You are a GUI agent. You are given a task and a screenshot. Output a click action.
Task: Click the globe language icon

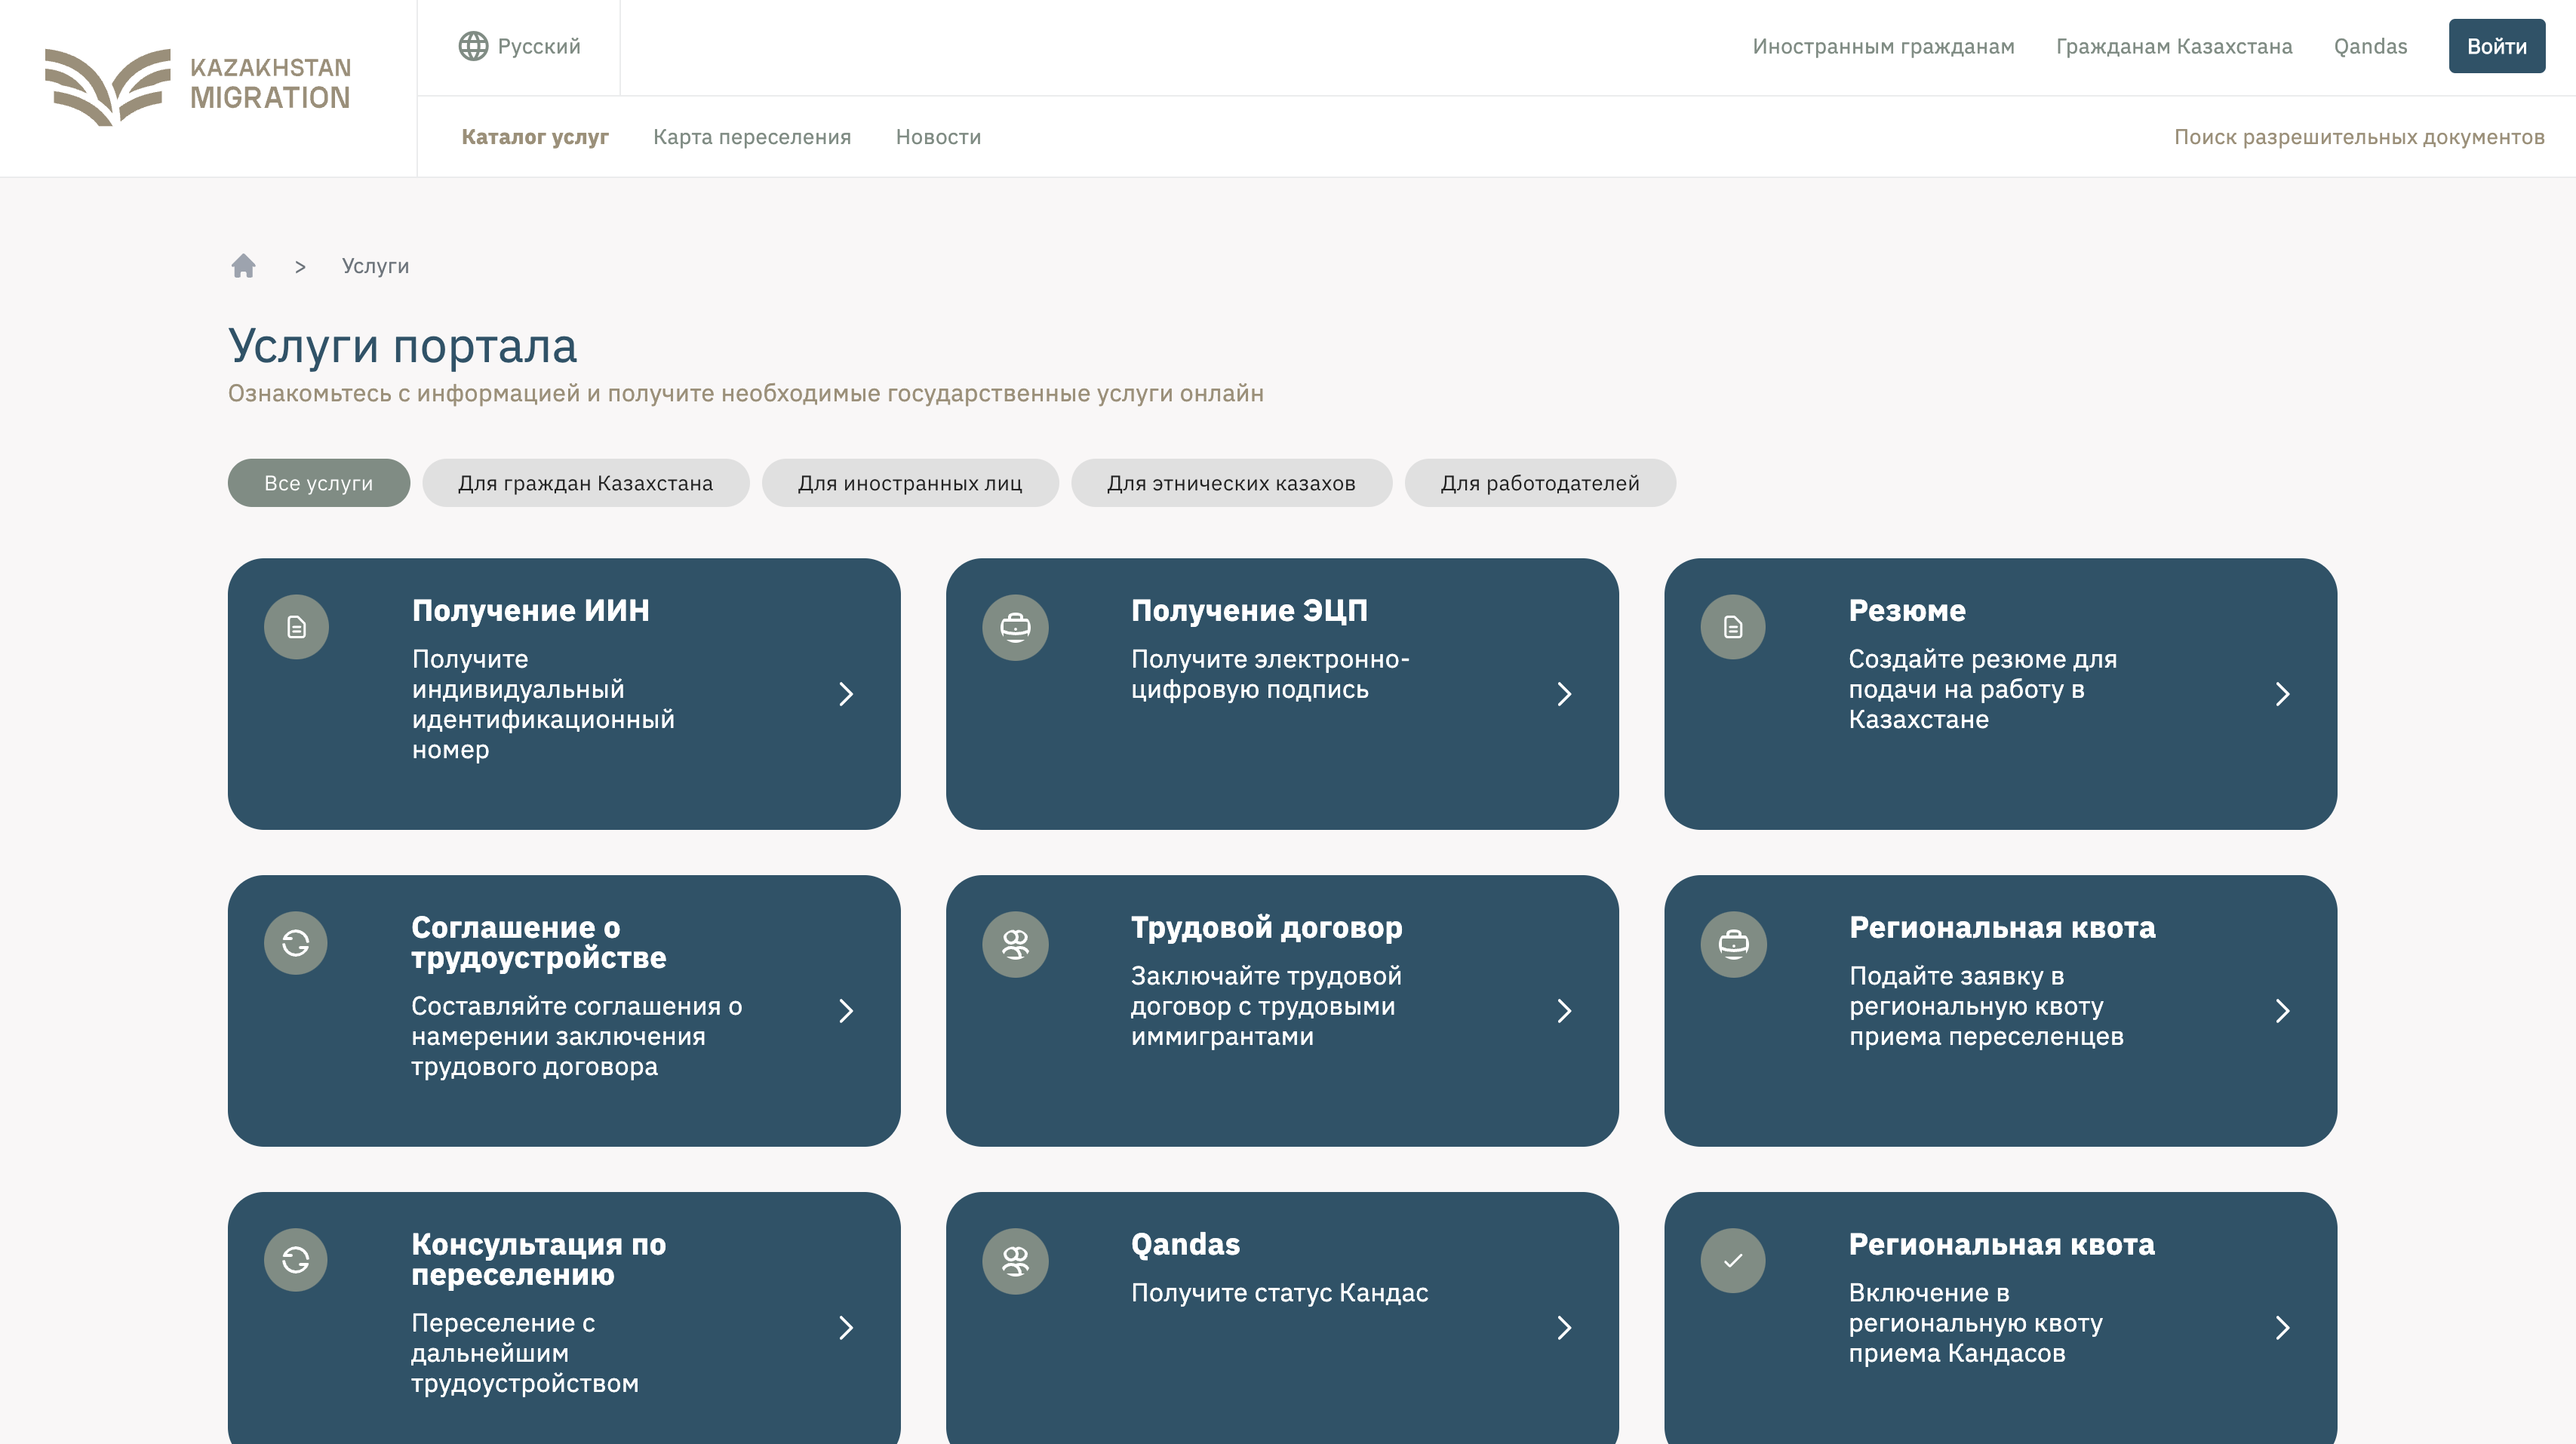[473, 46]
